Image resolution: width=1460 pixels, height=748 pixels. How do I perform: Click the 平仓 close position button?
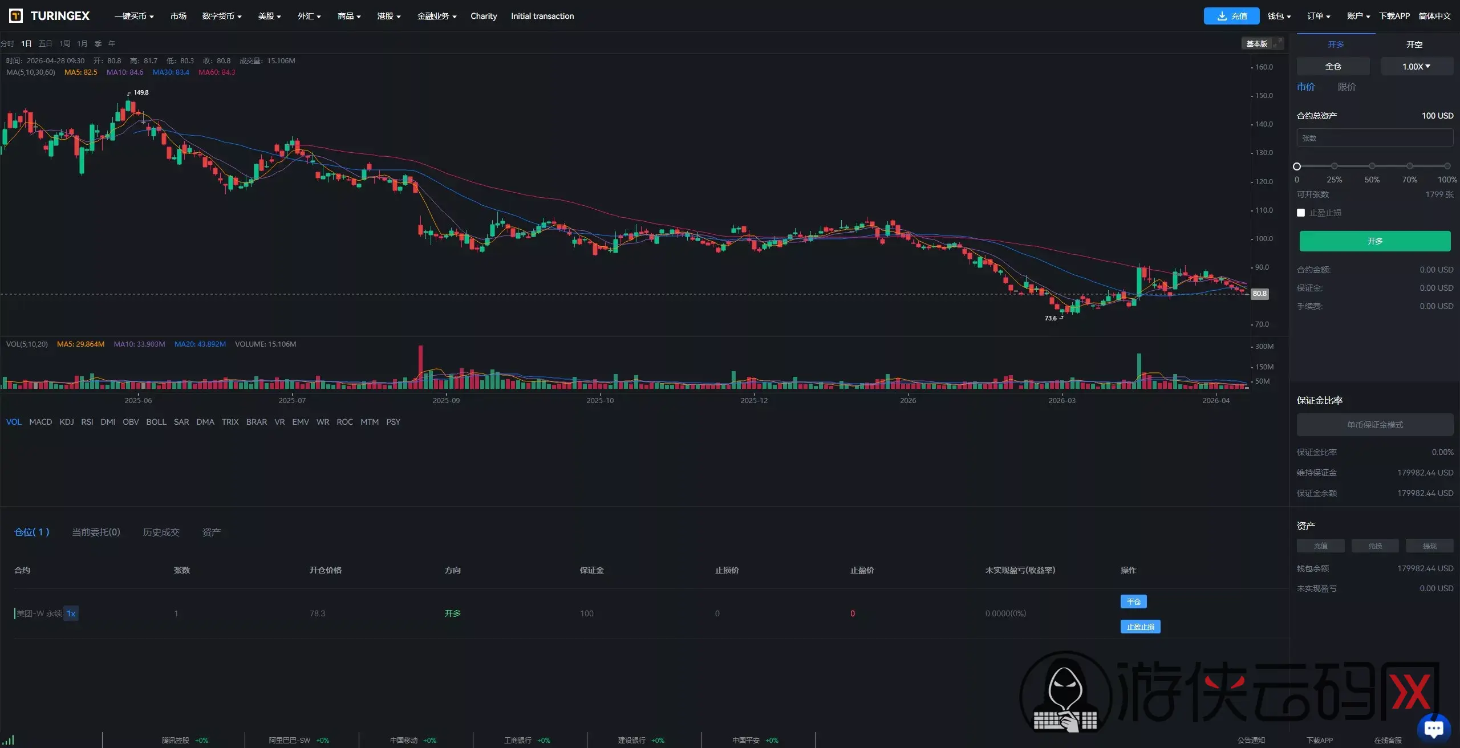click(x=1133, y=601)
